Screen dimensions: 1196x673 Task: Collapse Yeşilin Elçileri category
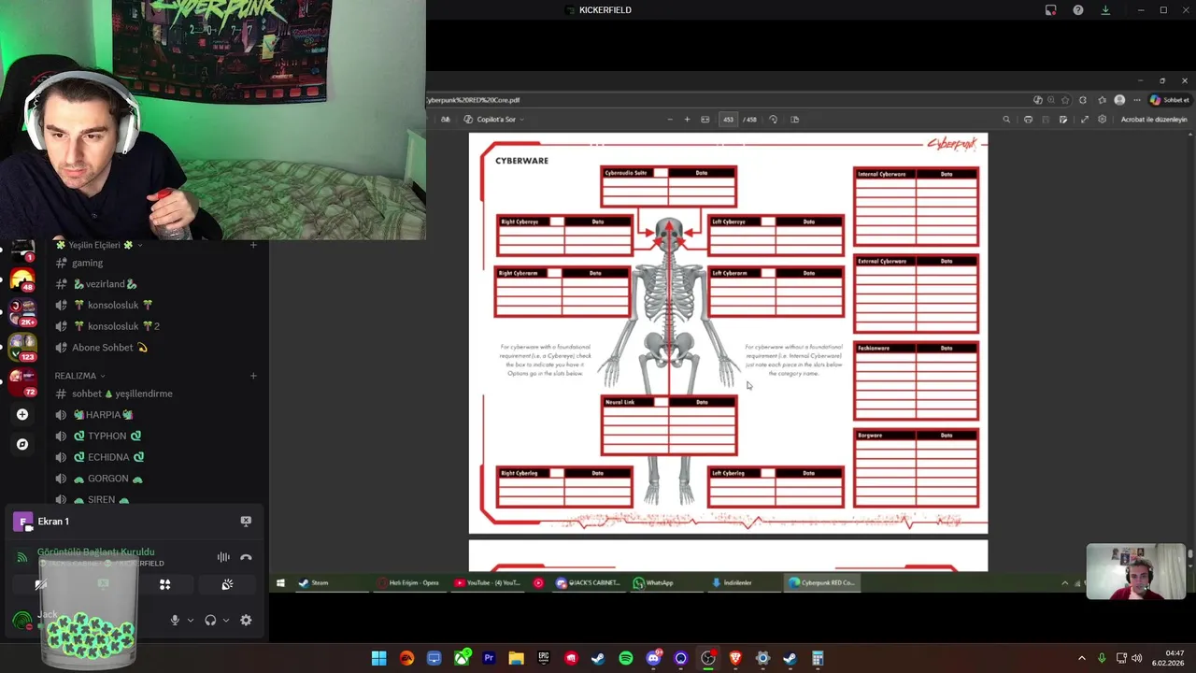[x=98, y=245]
